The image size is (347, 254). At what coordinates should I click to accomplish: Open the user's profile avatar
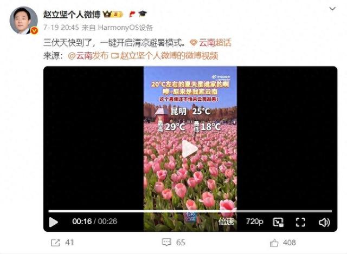(x=23, y=21)
